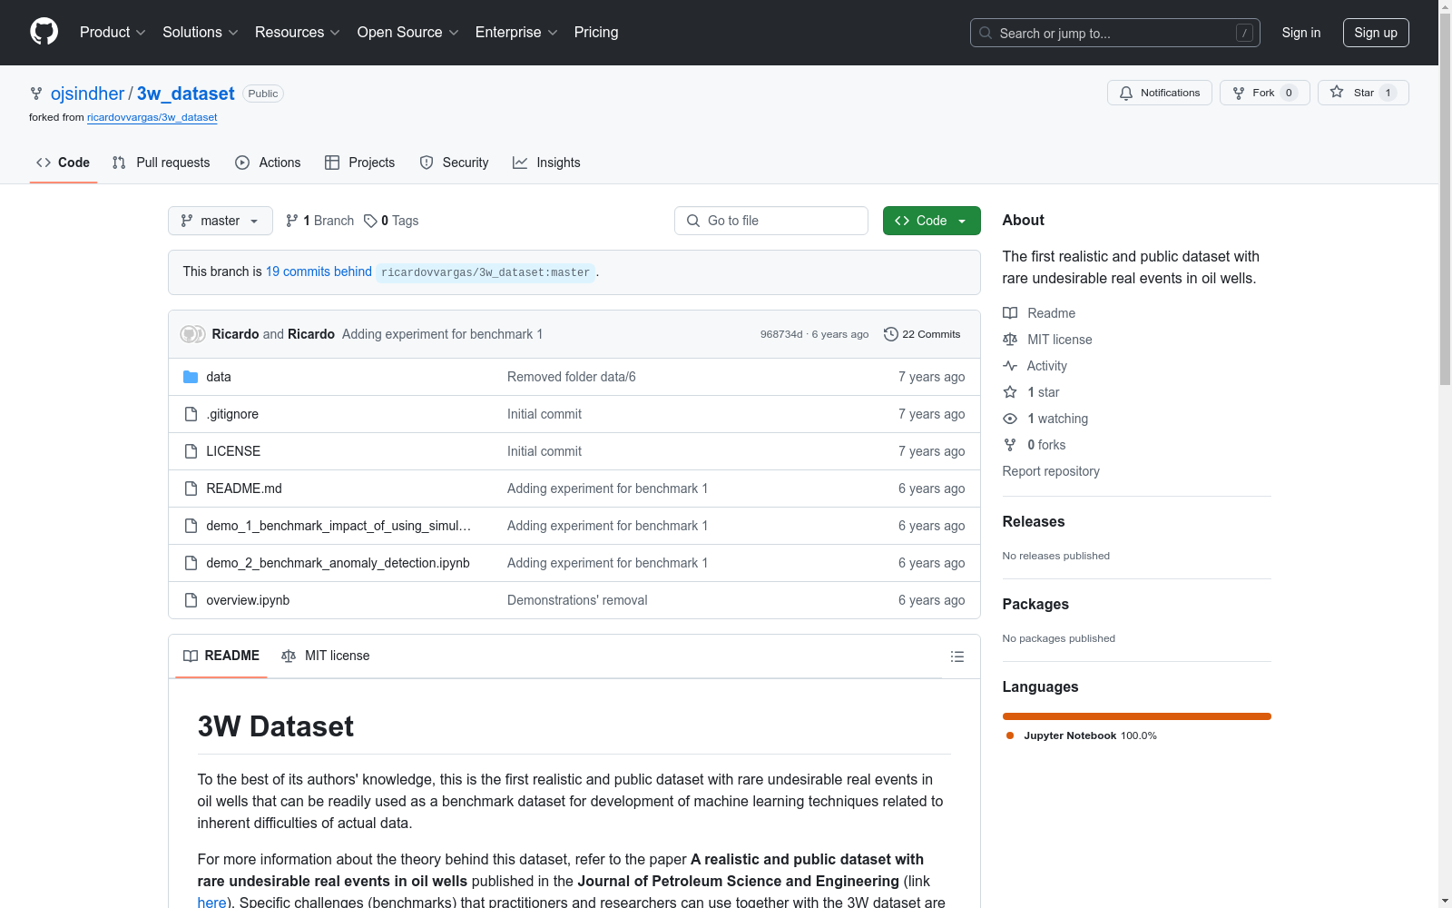Open the README.md file name

244,489
